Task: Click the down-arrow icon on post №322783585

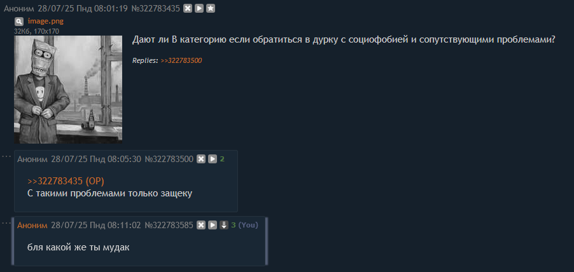Action: pyautogui.click(x=223, y=225)
